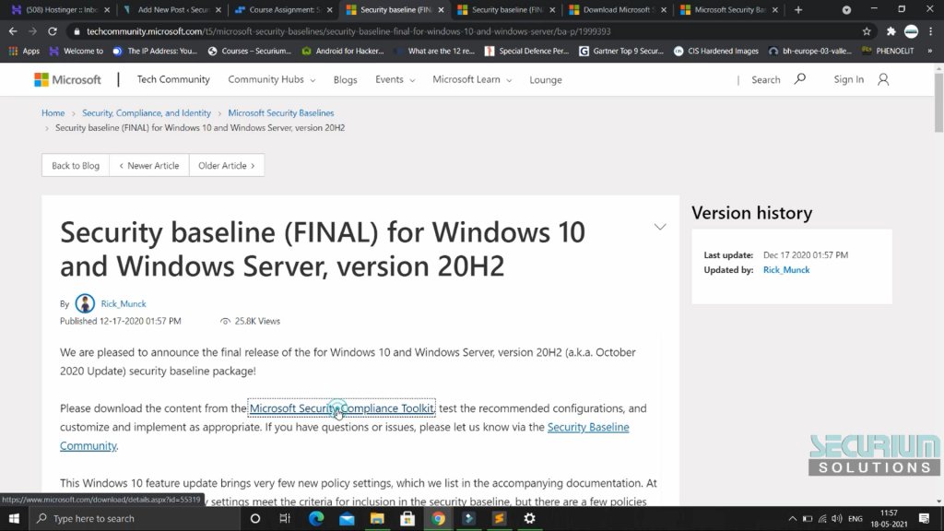Open a new browser tab
944x531 pixels.
pyautogui.click(x=798, y=9)
